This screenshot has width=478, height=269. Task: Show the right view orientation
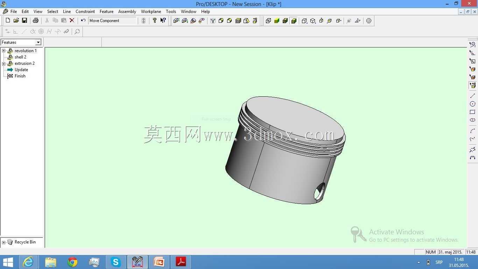338,21
